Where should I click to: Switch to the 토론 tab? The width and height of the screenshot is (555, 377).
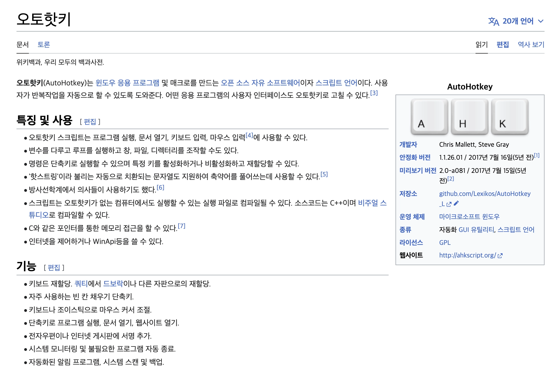click(44, 45)
